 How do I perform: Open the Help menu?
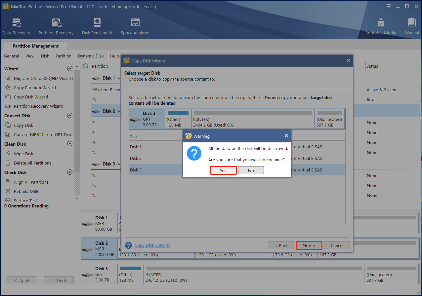pyautogui.click(x=114, y=56)
